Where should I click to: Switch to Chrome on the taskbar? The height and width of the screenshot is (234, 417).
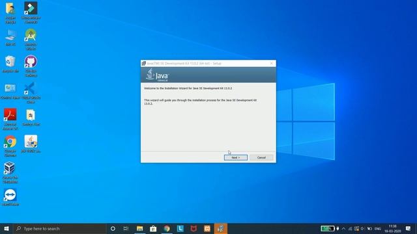click(x=167, y=228)
